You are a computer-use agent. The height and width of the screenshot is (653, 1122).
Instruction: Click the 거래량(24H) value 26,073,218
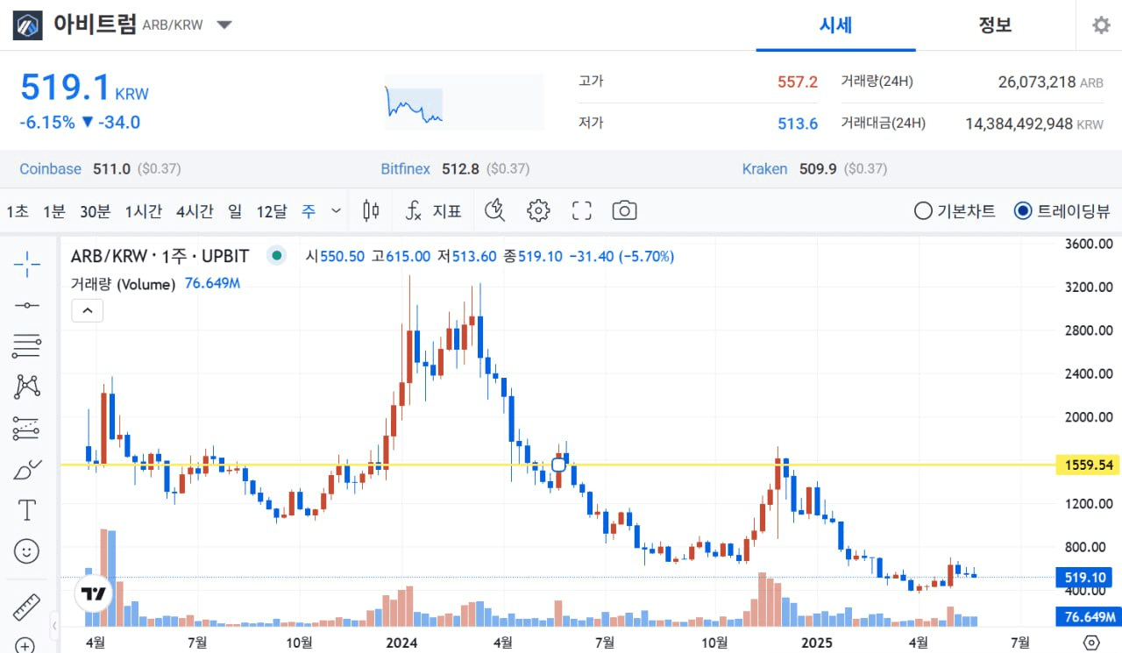[1037, 82]
